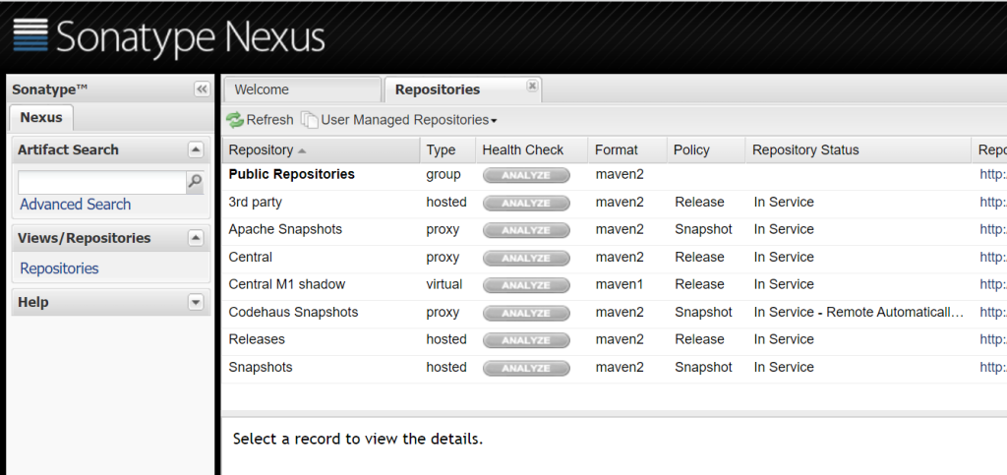Open the Advanced Search link
This screenshot has width=1007, height=475.
click(75, 205)
